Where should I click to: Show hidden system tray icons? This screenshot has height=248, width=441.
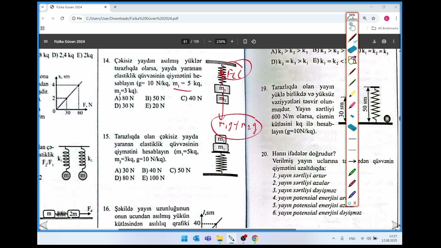(x=334, y=238)
